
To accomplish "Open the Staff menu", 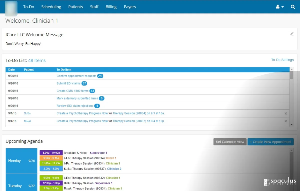I will pyautogui.click(x=94, y=7).
